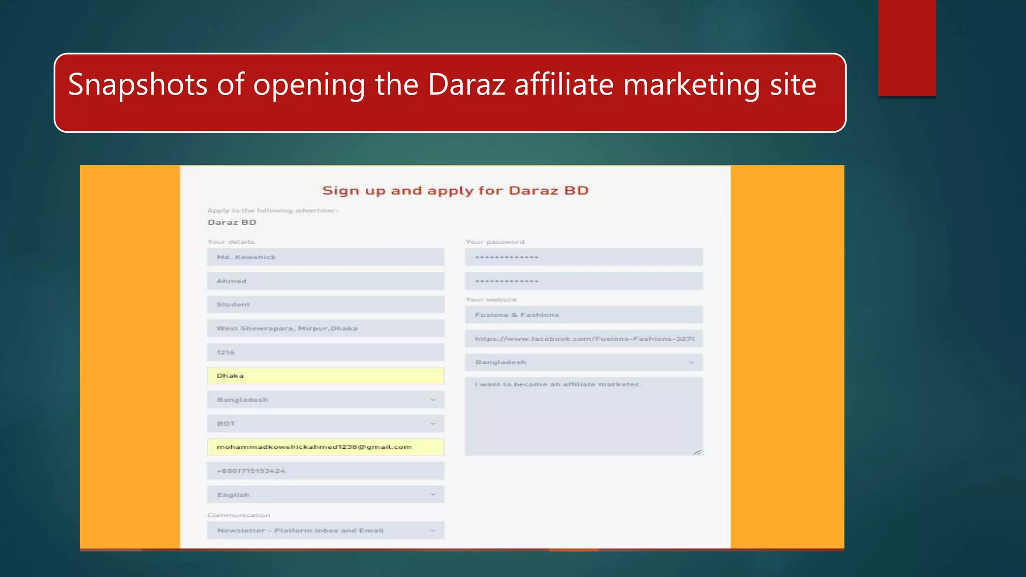The image size is (1026, 577).
Task: Click the highlighted 'Dhaka' city field
Action: coord(326,376)
